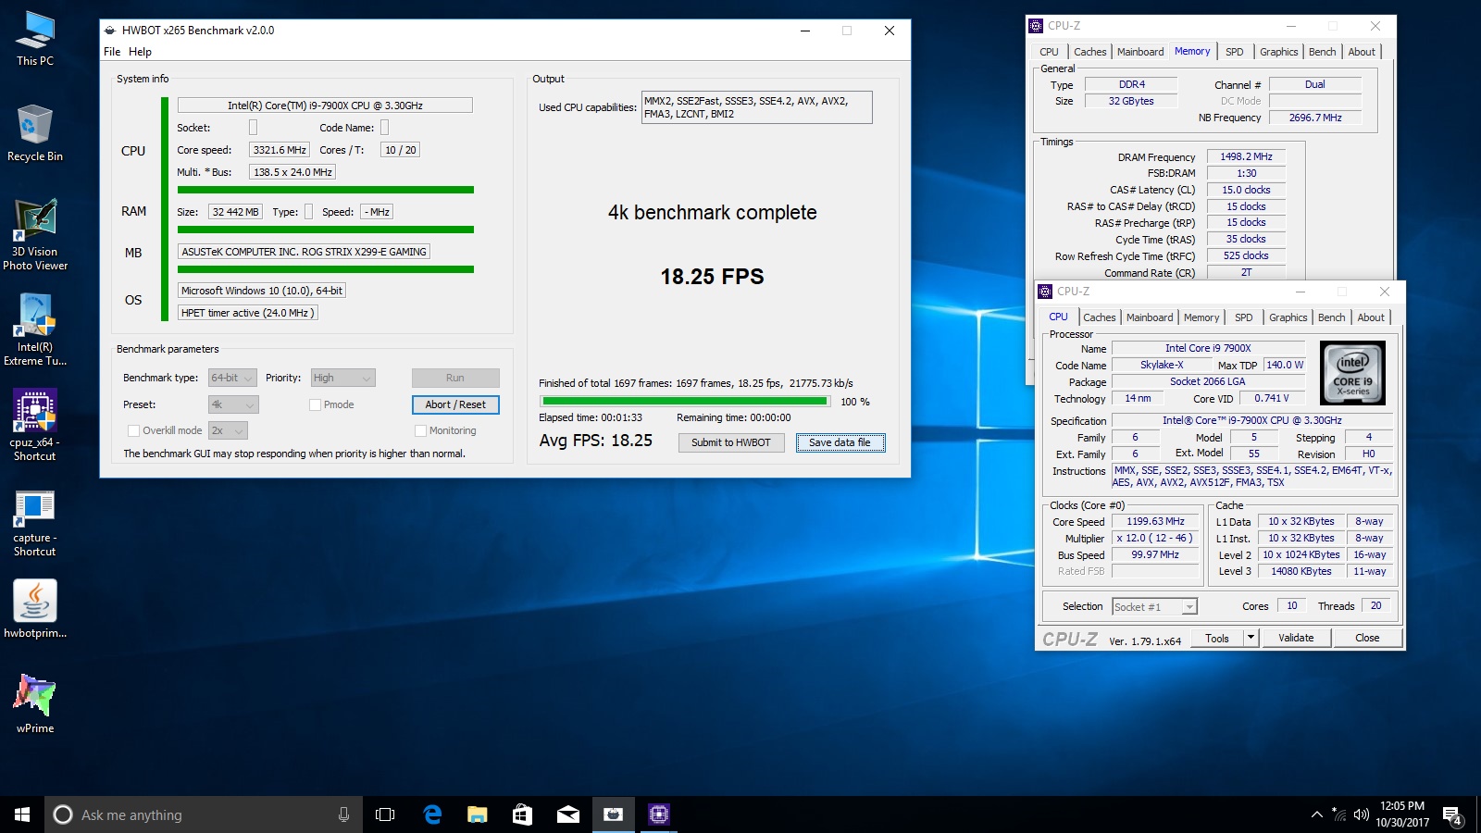Click the Ask me anything search box

click(204, 814)
